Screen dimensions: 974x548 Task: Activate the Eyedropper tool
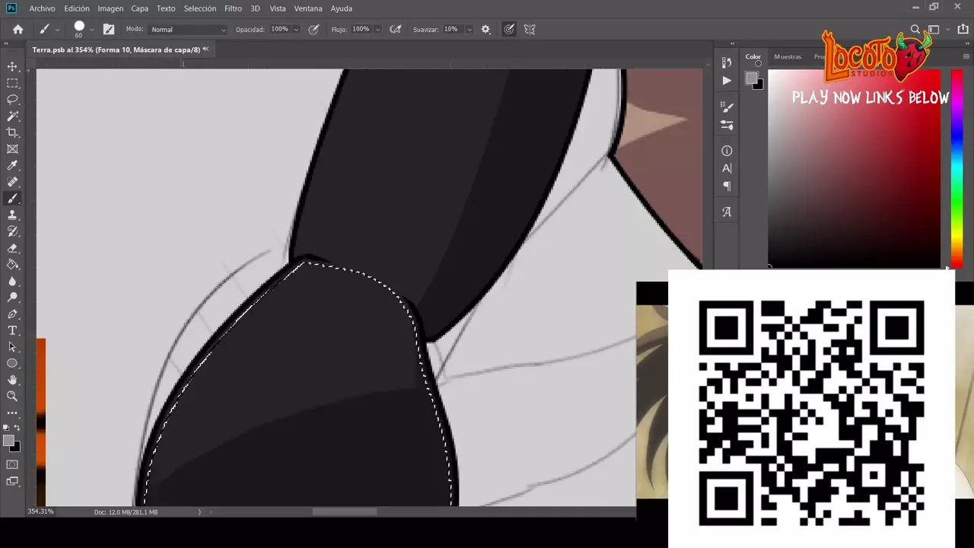pyautogui.click(x=12, y=166)
